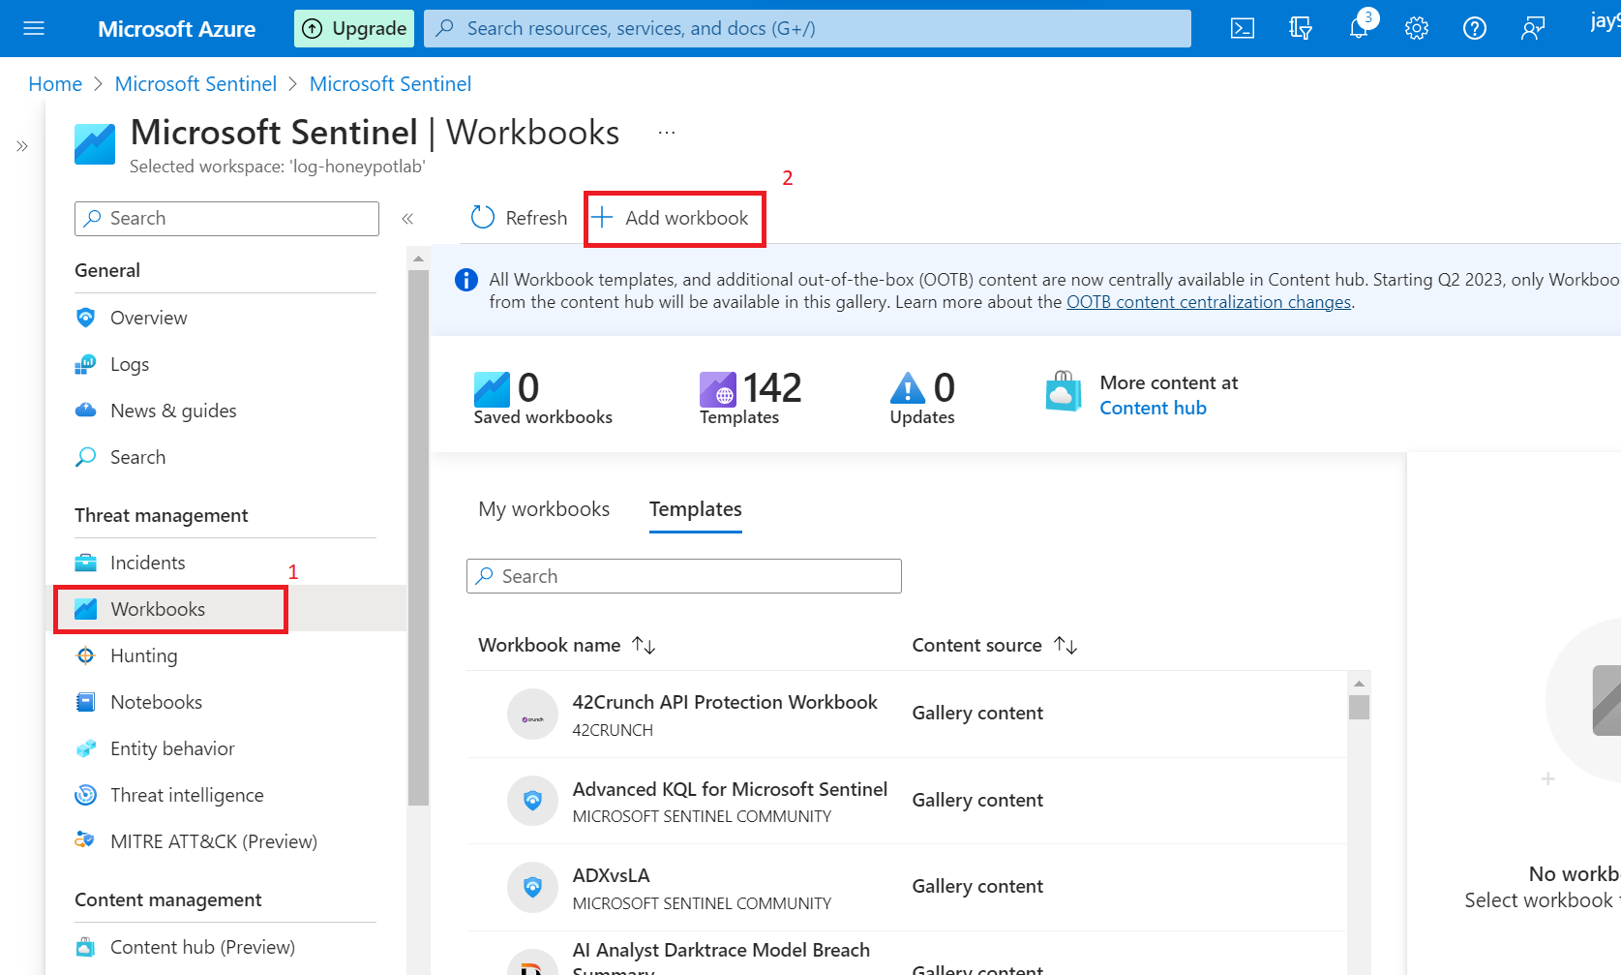
Task: Click the Hunting crosshair icon
Action: [86, 655]
